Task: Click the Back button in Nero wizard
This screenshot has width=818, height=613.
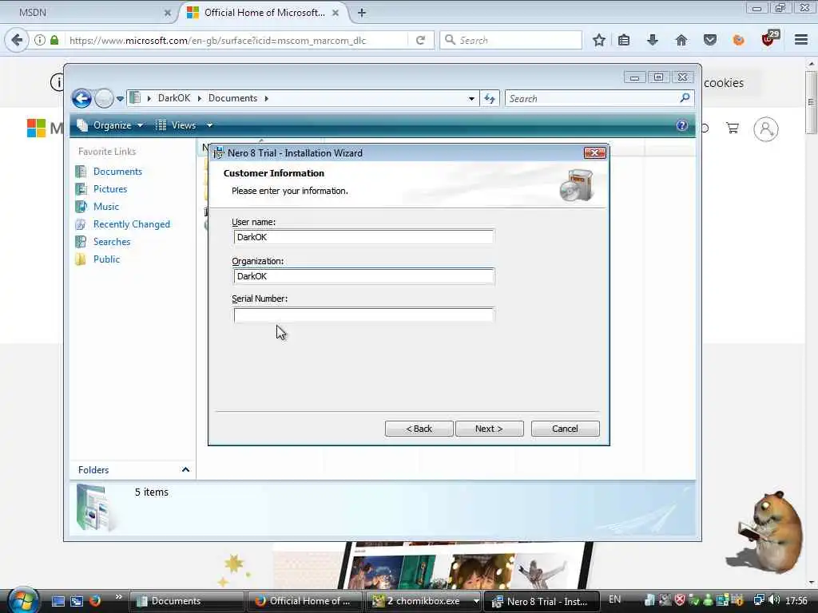Action: coord(419,429)
